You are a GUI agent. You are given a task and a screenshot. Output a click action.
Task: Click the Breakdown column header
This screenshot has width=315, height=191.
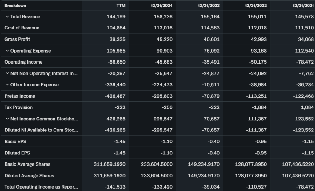[x=15, y=6]
